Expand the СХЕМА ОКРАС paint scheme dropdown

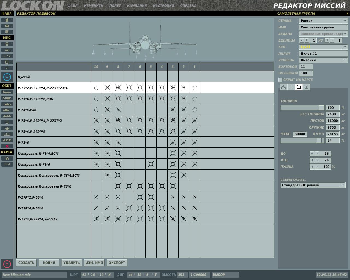(x=343, y=185)
